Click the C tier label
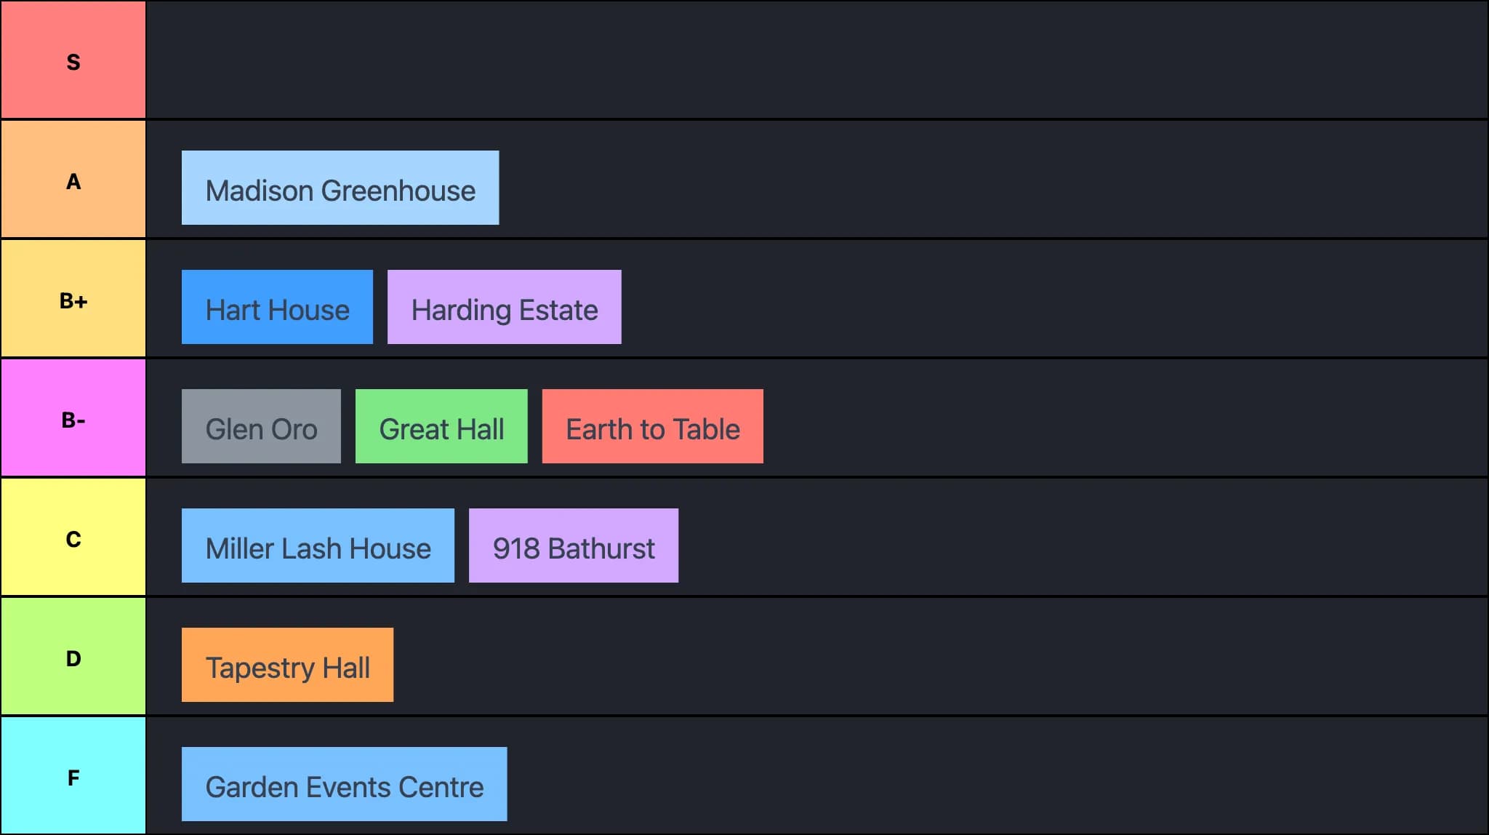This screenshot has height=835, width=1489. pyautogui.click(x=73, y=538)
